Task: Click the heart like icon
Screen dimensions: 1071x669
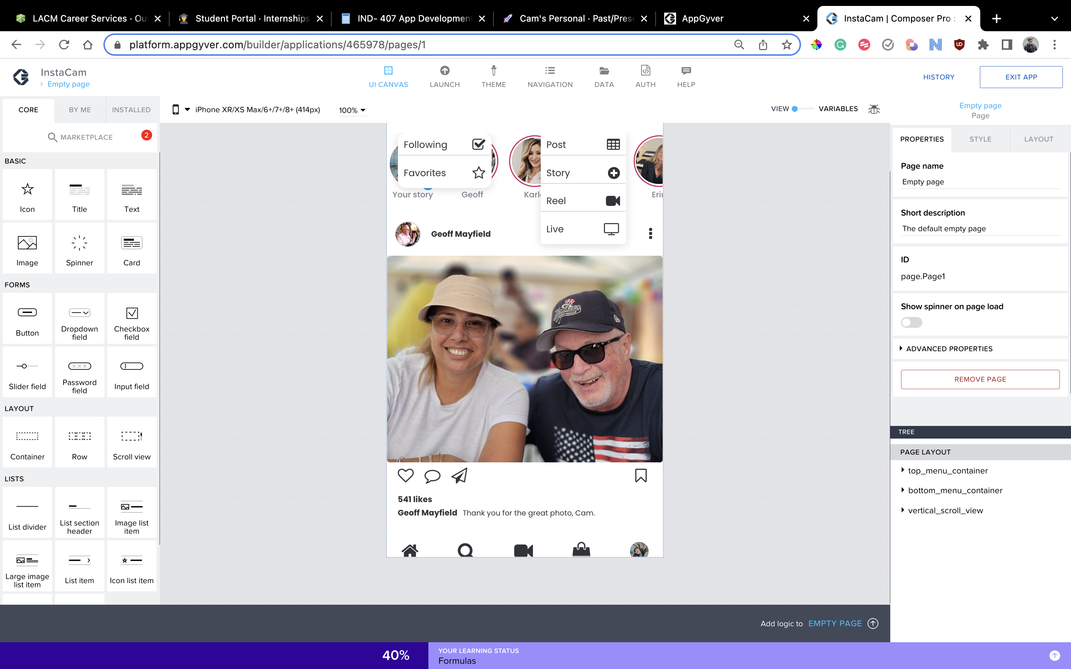Action: 405,476
